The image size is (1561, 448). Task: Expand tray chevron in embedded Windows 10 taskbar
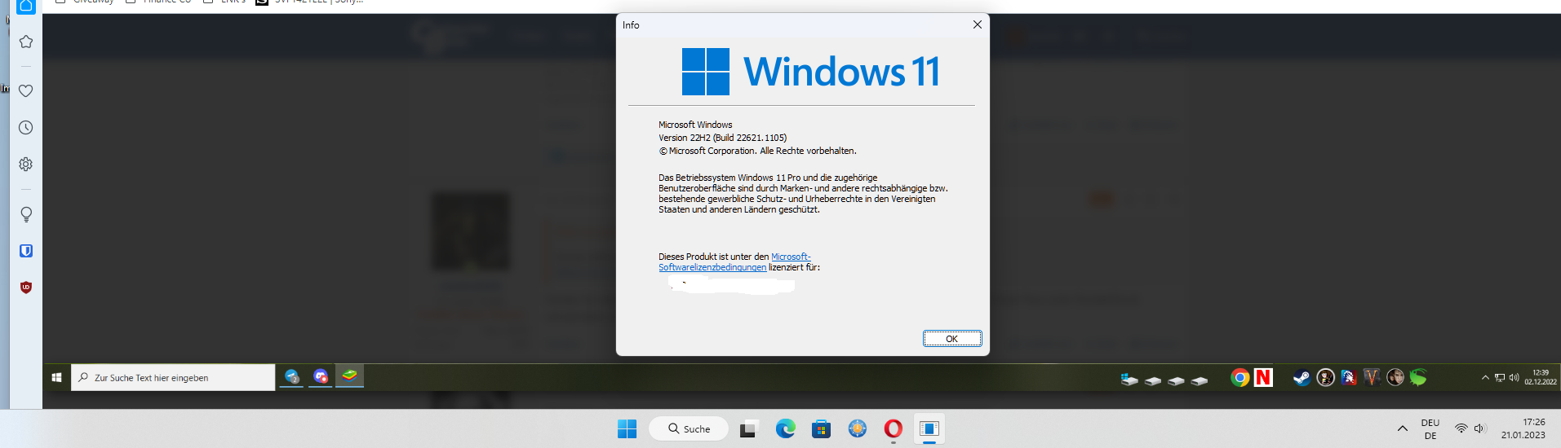[1485, 377]
